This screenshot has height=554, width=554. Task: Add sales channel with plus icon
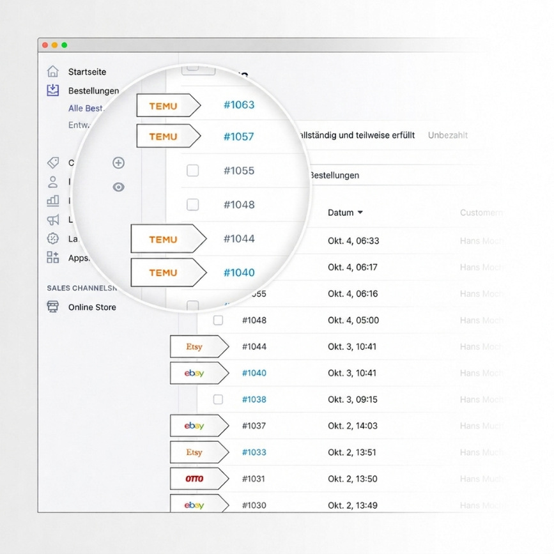tap(118, 162)
